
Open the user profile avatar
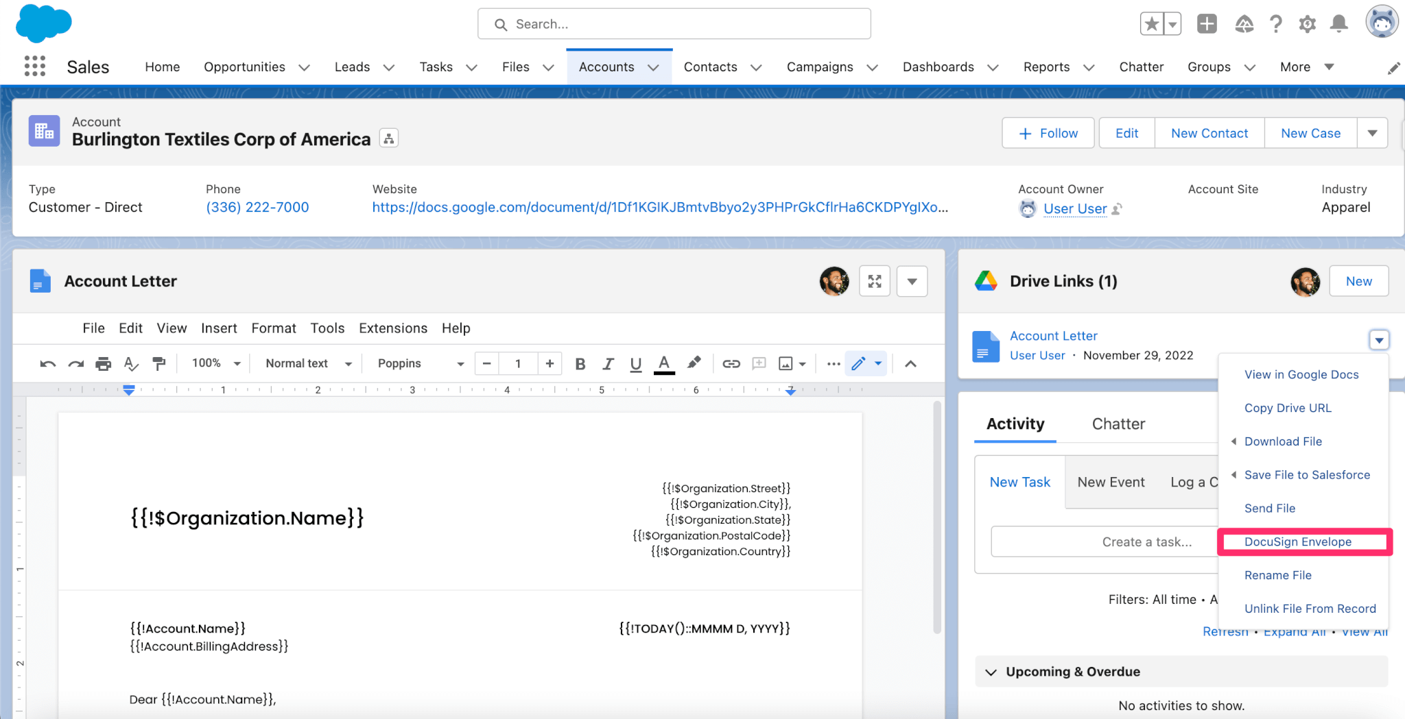pyautogui.click(x=1382, y=23)
